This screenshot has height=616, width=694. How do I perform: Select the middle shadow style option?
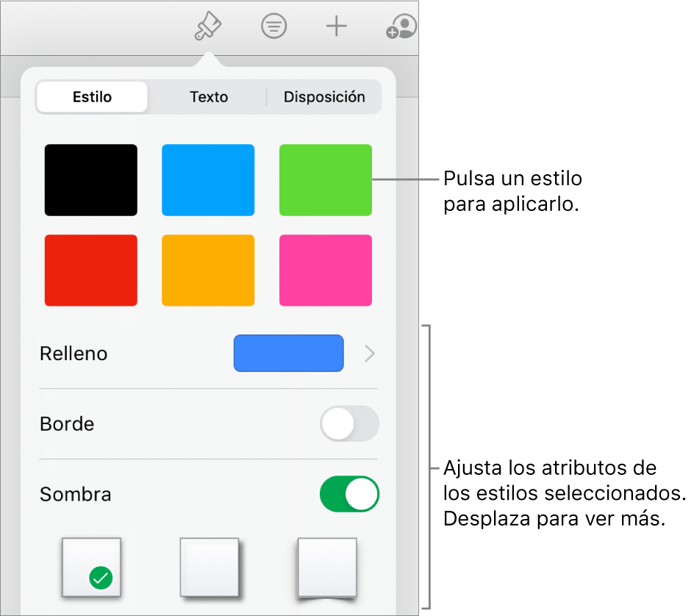coord(210,567)
